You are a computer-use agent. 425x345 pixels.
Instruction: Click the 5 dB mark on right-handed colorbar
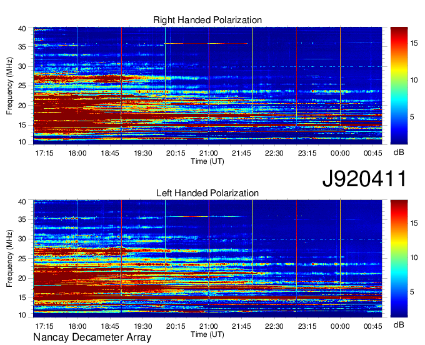click(x=412, y=117)
